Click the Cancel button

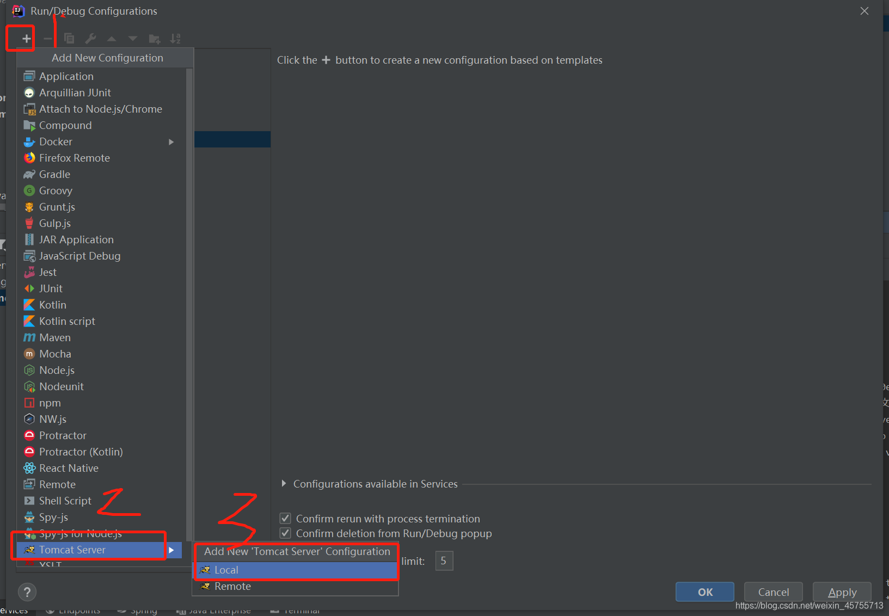774,592
